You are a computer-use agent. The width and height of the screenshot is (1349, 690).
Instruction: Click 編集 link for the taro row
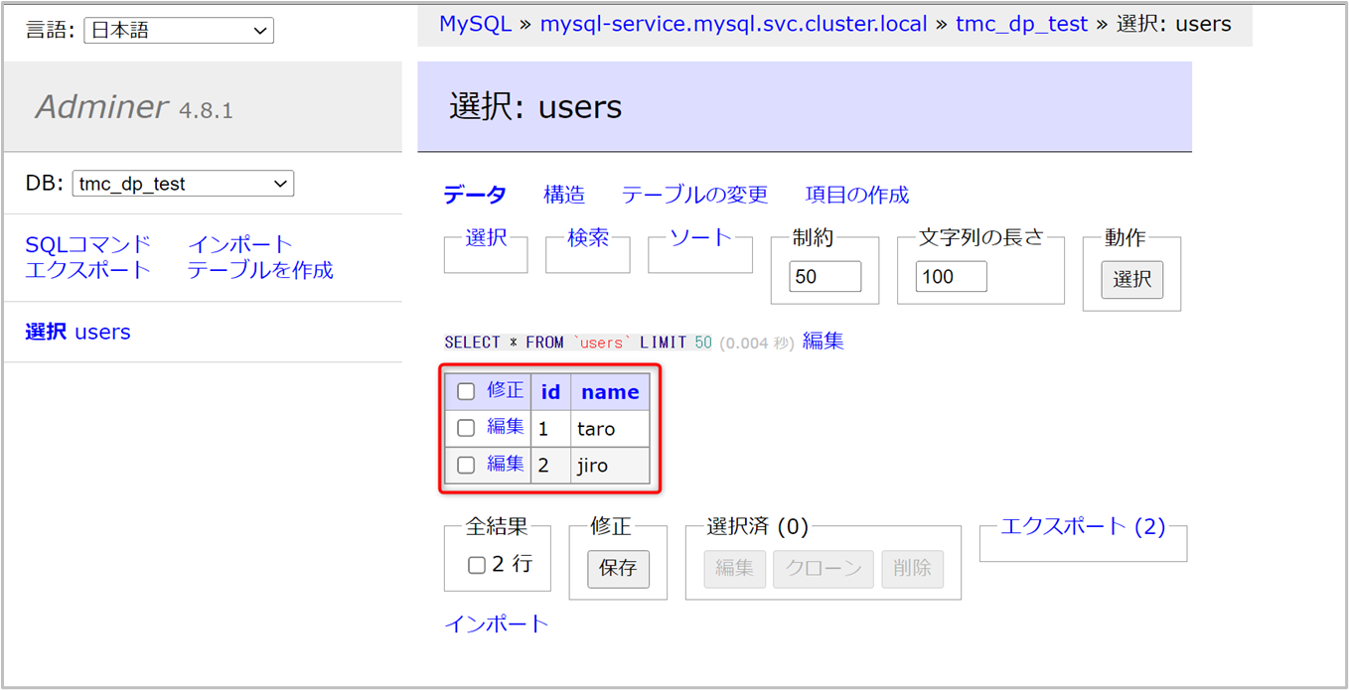(505, 427)
